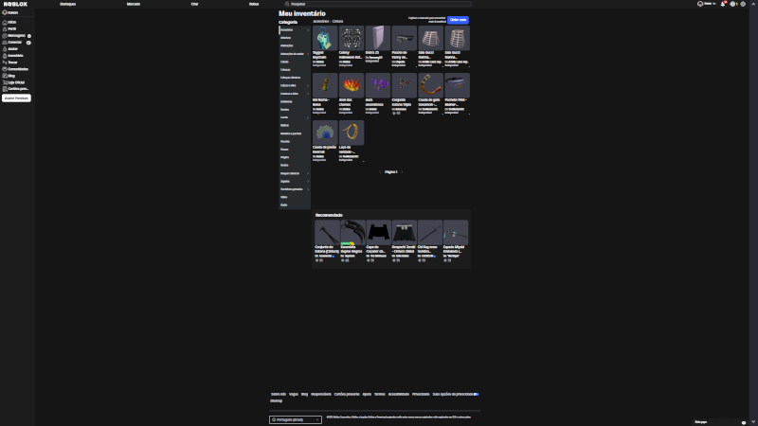758x426 pixels.
Task: Open the black cape recommended item thumbnail
Action: pos(378,232)
